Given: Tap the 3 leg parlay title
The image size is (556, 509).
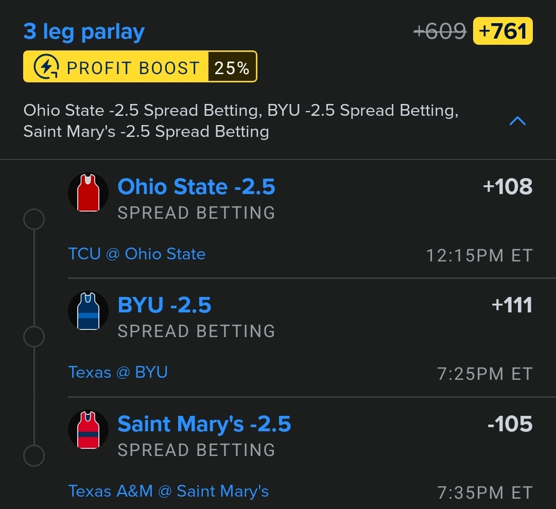Looking at the screenshot, I should (84, 31).
